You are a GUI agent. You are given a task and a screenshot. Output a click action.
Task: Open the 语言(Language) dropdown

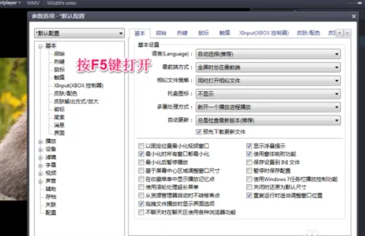(268, 54)
